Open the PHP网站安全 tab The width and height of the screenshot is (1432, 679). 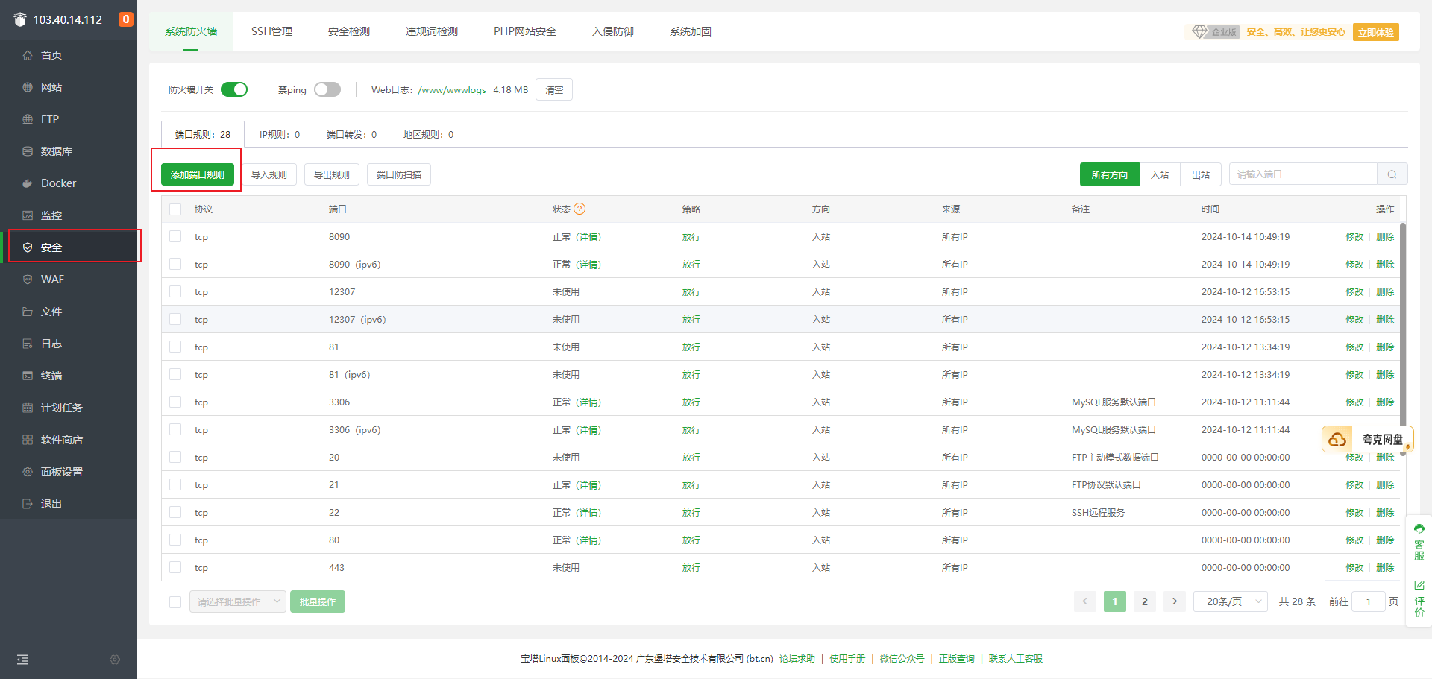pyautogui.click(x=525, y=31)
